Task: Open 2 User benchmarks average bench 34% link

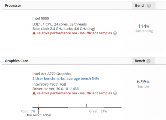Action: pos(66,79)
